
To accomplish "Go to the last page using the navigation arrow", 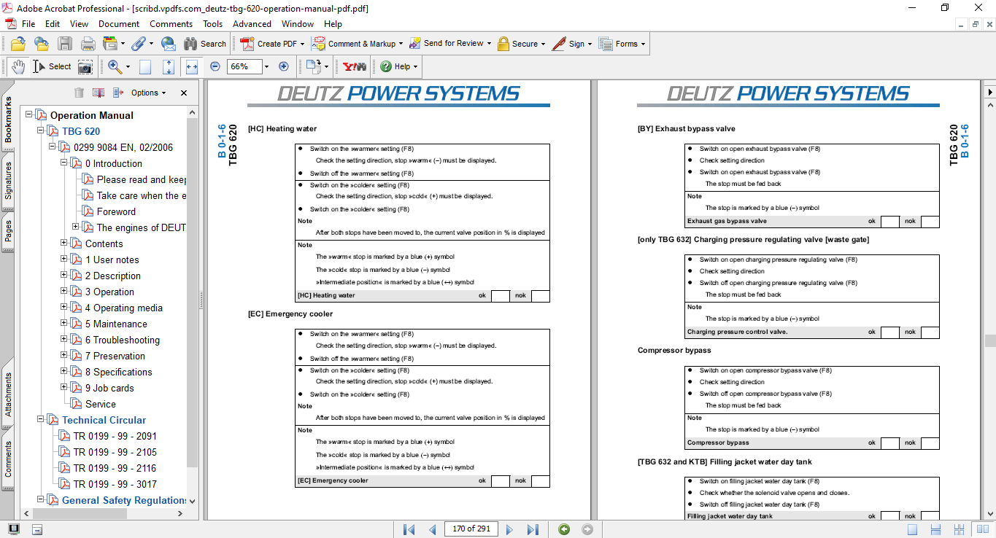I will [533, 529].
